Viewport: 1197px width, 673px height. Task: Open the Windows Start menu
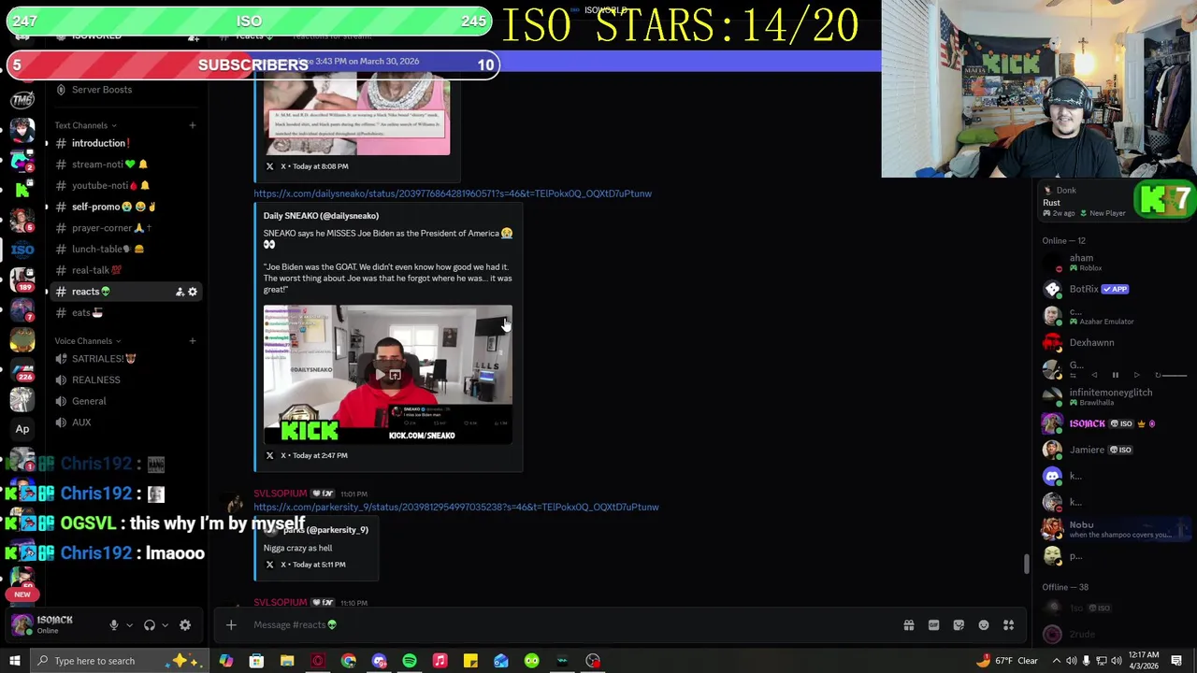[x=15, y=661]
